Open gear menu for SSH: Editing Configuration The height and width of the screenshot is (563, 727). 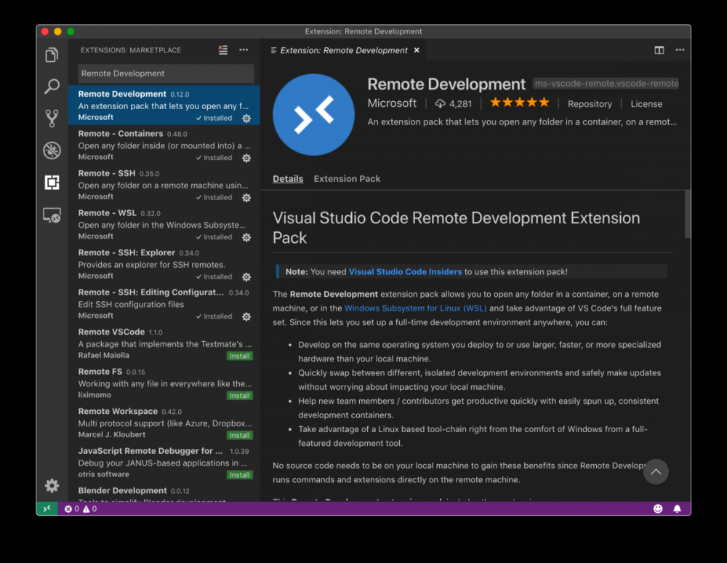246,316
